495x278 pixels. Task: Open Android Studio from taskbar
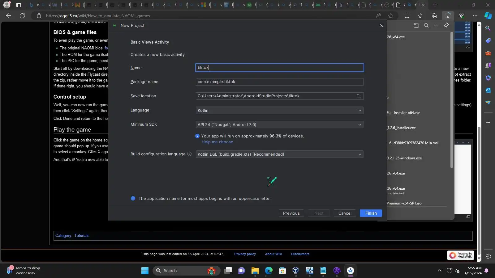350,271
